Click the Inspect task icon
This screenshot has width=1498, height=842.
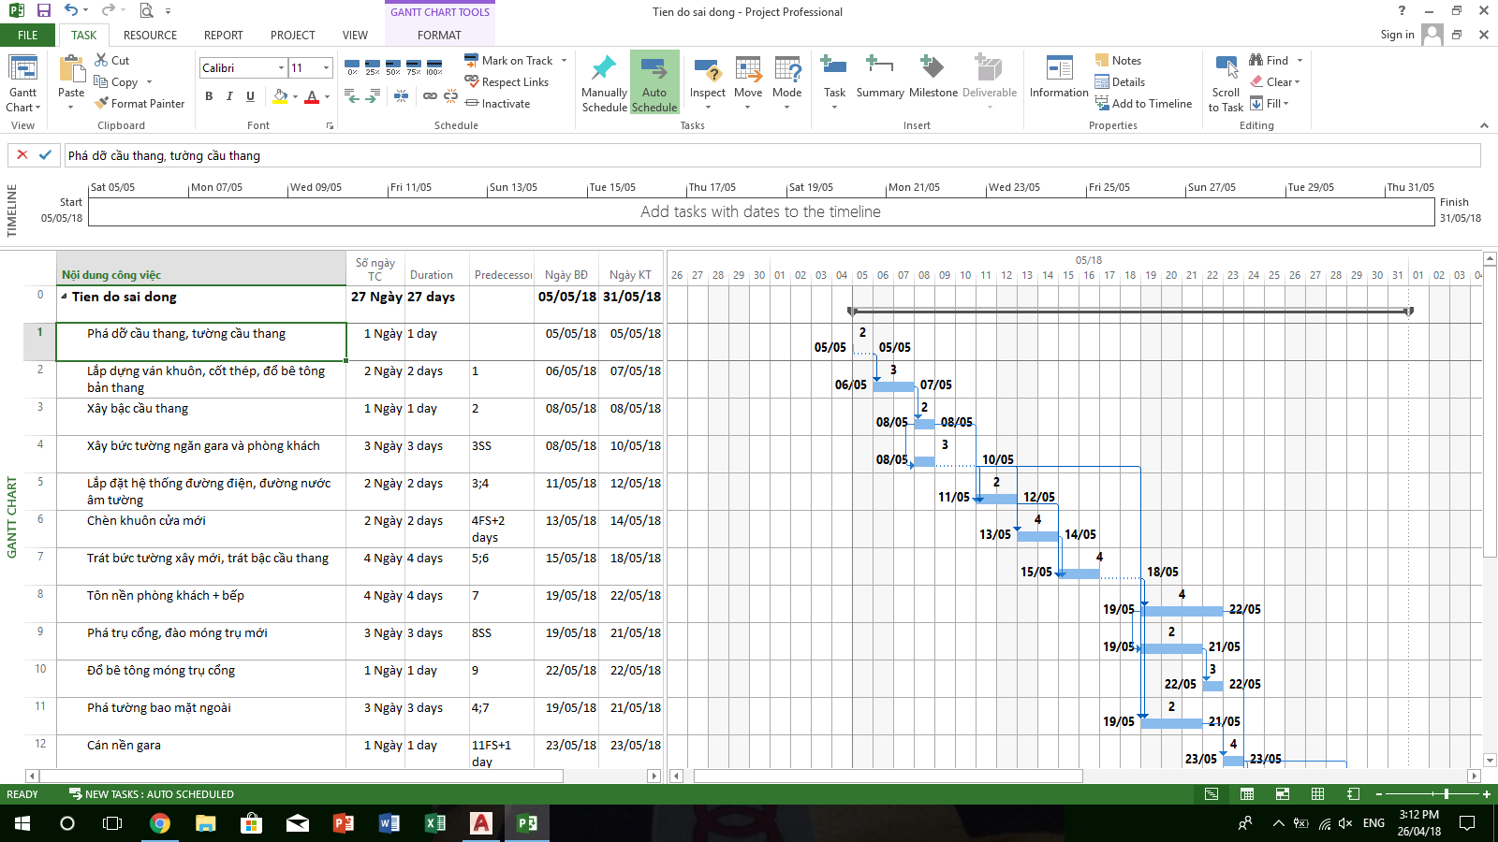click(707, 71)
